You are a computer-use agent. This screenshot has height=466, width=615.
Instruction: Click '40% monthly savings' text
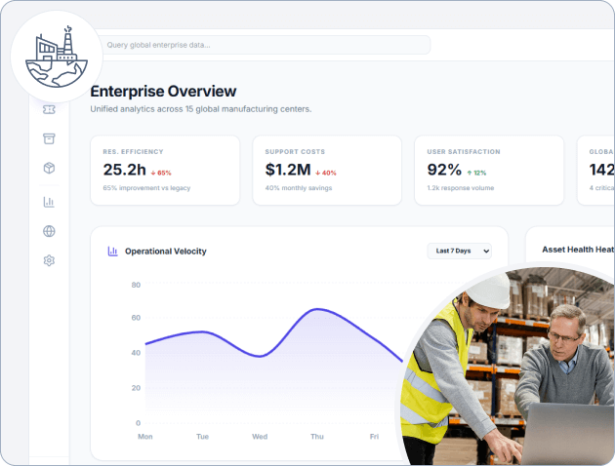pos(299,188)
